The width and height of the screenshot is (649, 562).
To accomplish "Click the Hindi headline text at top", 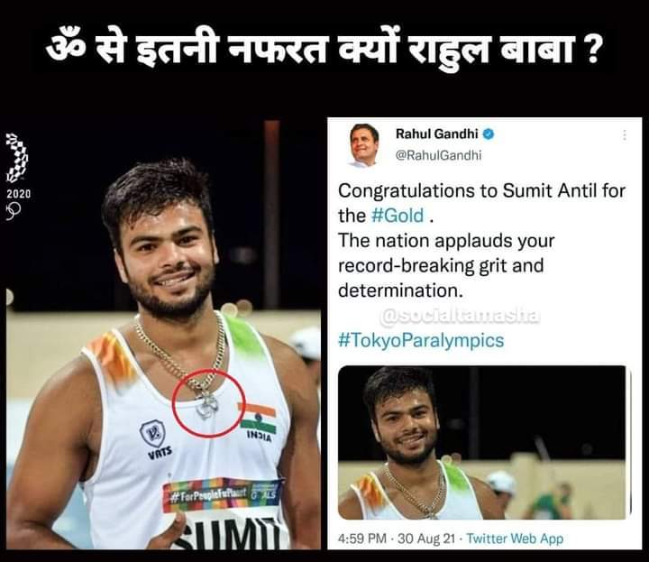I will coord(324,50).
